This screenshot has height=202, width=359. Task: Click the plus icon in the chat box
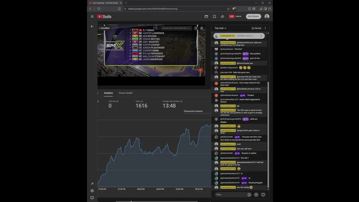(256, 195)
